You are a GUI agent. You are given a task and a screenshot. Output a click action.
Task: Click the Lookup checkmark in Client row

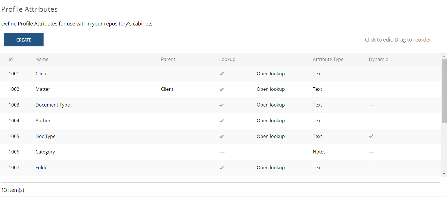tap(221, 74)
